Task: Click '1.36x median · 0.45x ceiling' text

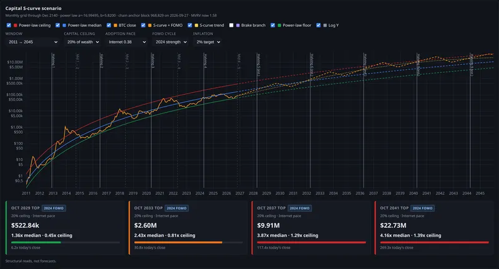Action: 42,235
